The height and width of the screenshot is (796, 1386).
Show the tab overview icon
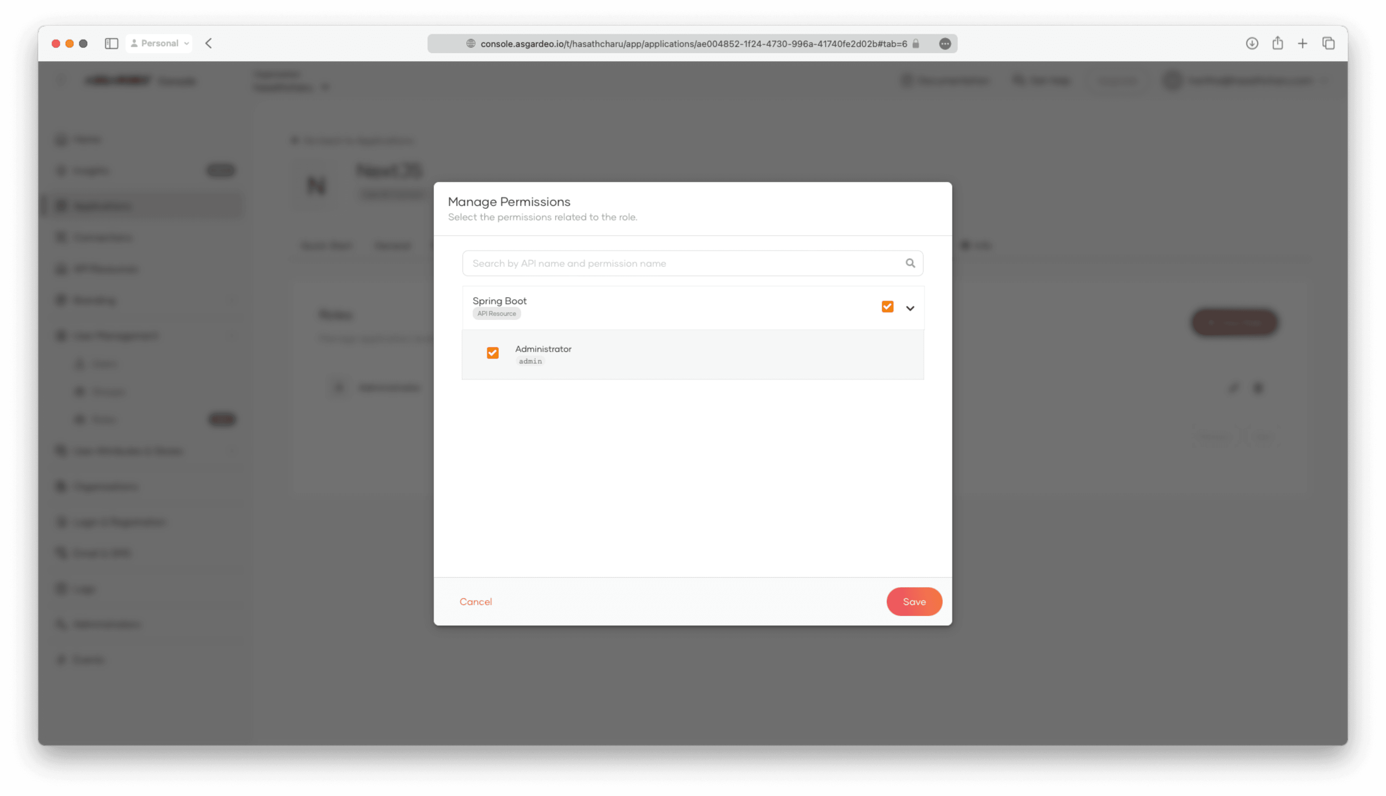[x=1328, y=43]
